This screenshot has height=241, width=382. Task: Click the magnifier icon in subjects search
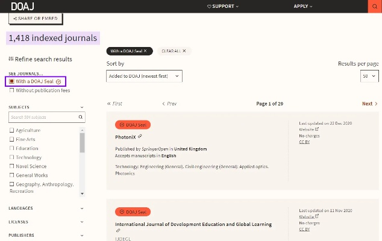tap(81, 117)
